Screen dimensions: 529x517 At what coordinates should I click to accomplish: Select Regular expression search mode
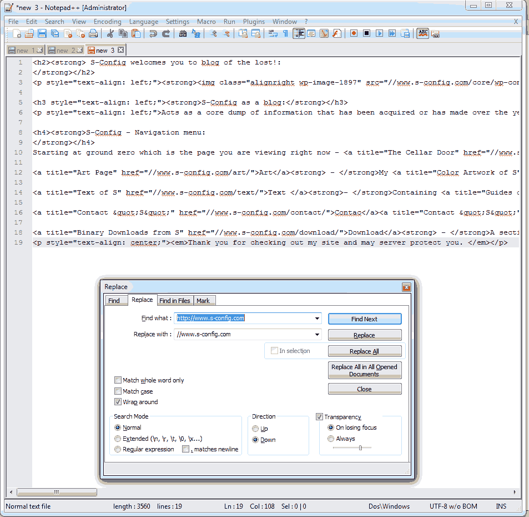click(118, 449)
